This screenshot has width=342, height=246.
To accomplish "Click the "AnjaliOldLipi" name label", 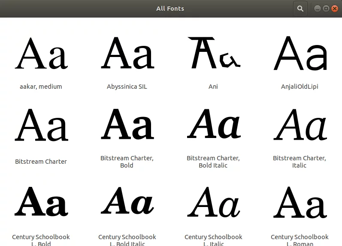I will click(x=300, y=87).
